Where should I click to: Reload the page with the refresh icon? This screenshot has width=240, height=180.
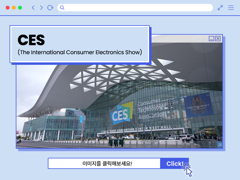pos(50,8)
